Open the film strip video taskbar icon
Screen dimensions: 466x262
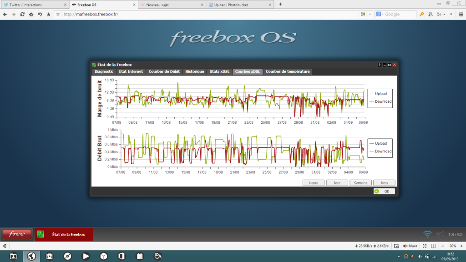(50, 256)
